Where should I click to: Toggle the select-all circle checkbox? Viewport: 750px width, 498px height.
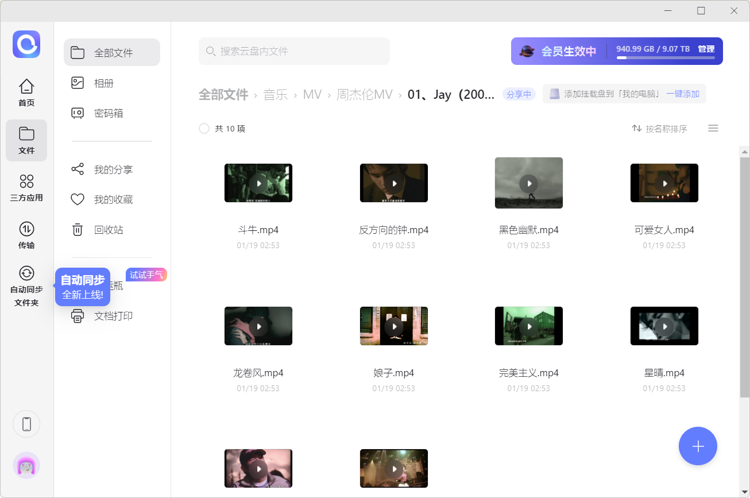[x=204, y=129]
